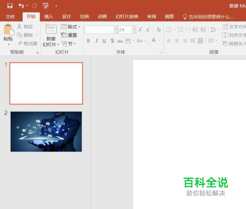Click the 粘贴 (Paste) clipboard icon

9,30
